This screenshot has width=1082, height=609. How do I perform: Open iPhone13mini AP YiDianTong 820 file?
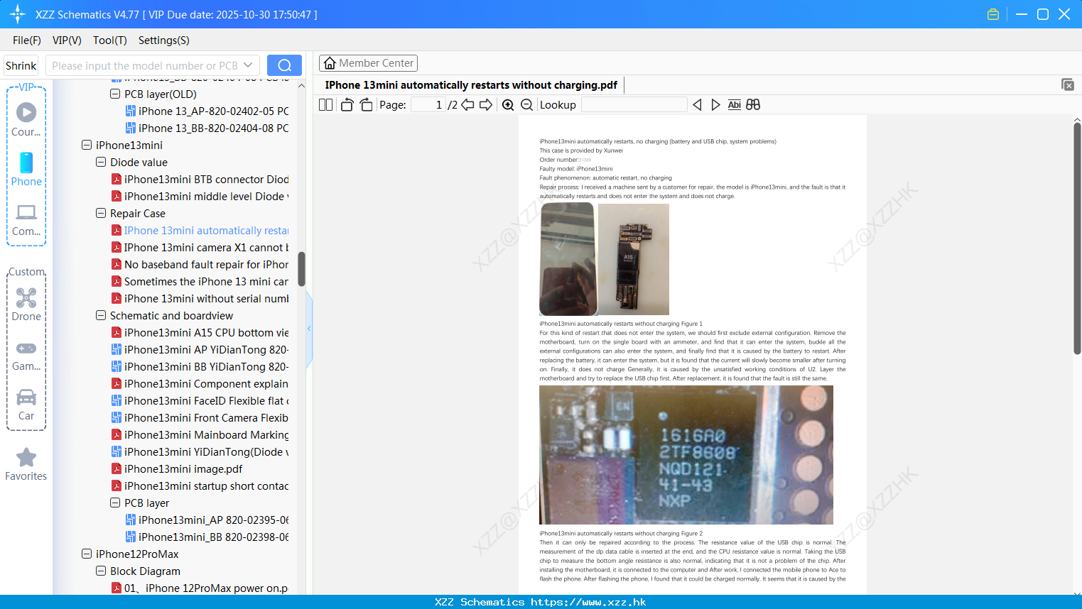pos(200,349)
